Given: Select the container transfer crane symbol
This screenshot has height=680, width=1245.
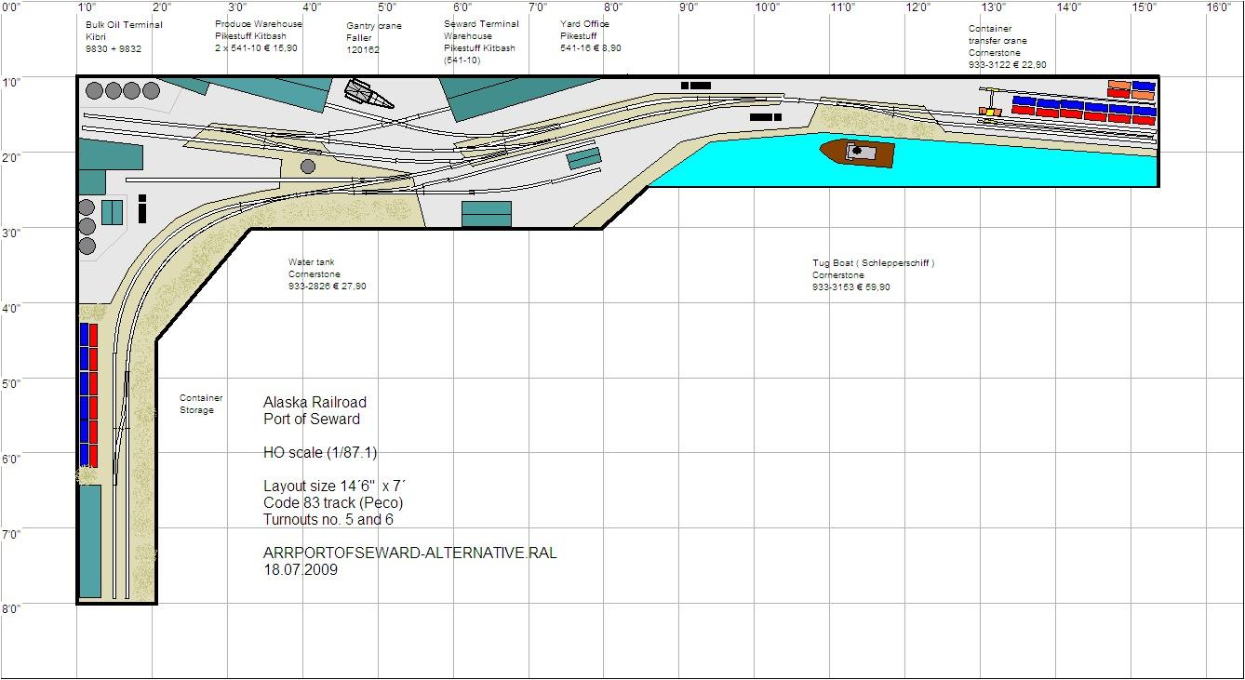Looking at the screenshot, I should (992, 102).
